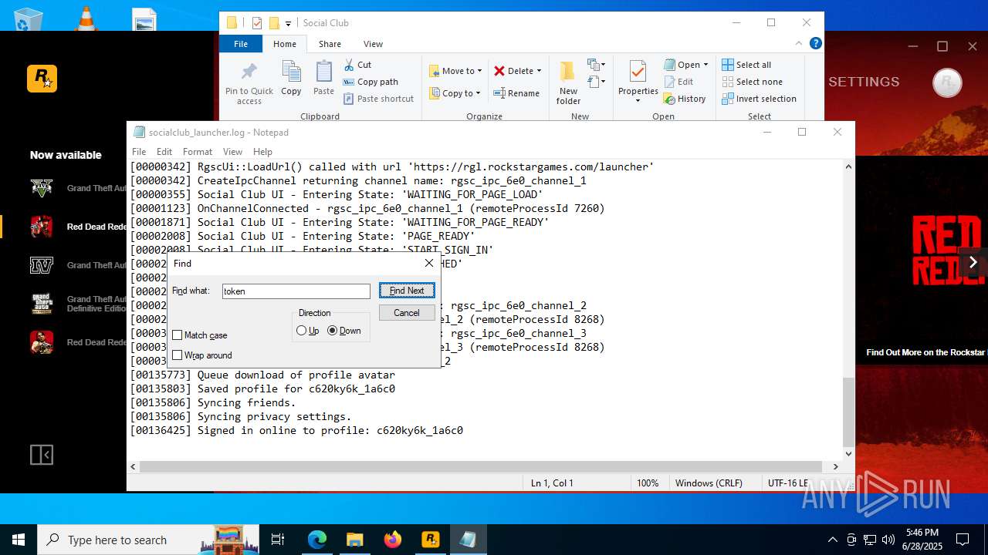Open Notepad Edit menu
Screen dimensions: 988x555
pyautogui.click(x=164, y=152)
